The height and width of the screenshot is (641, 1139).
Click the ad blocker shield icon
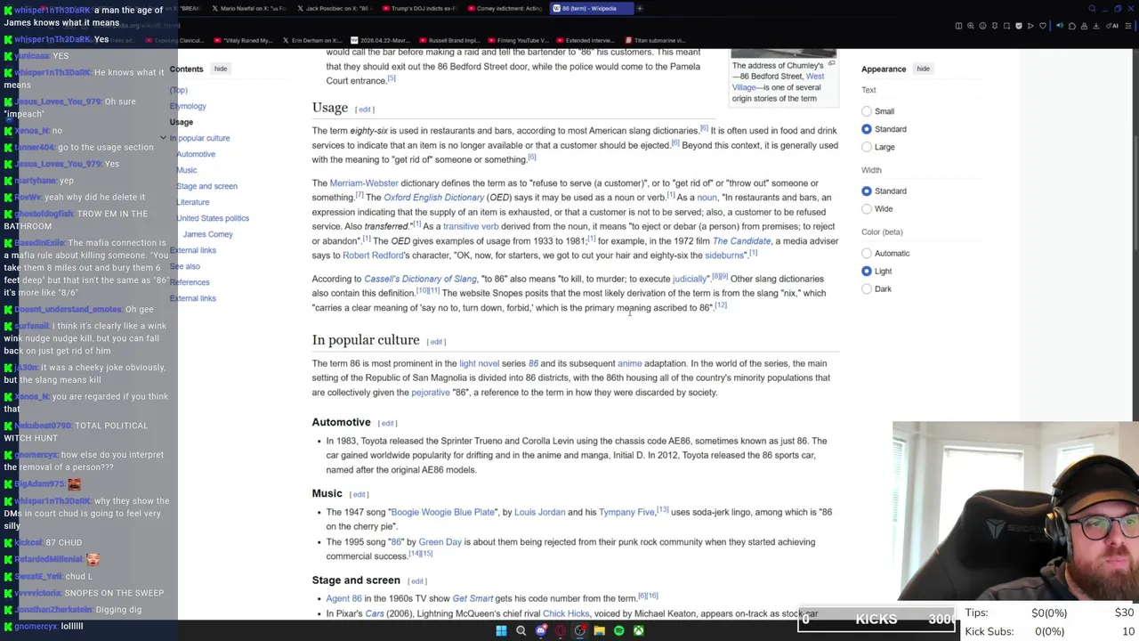(x=1019, y=26)
